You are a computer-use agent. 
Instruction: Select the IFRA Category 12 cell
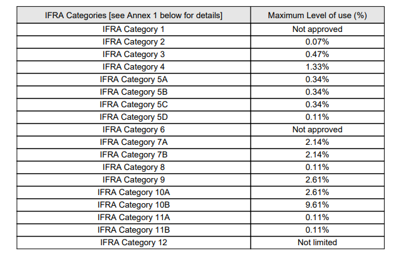[133, 242]
